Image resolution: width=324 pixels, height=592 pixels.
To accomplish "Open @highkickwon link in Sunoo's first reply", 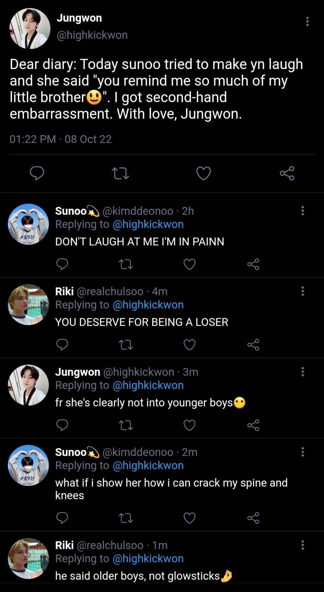I will coord(148,224).
